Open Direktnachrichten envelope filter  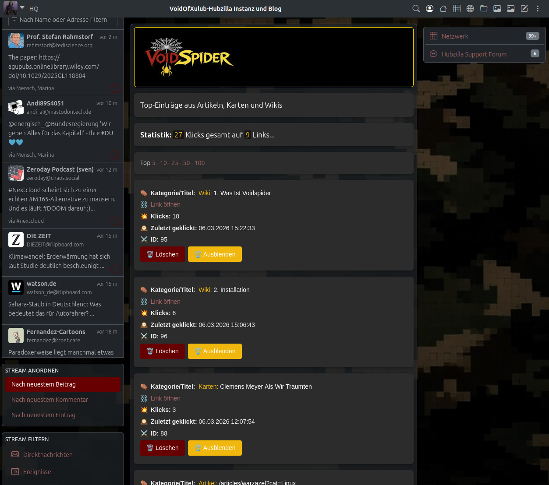tap(48, 455)
